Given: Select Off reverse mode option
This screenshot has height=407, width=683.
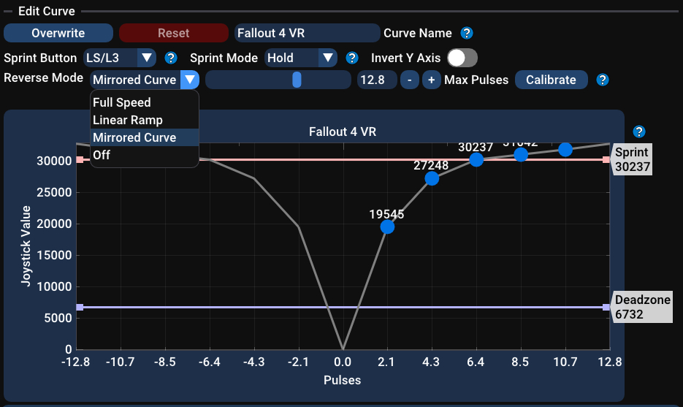Looking at the screenshot, I should pos(144,155).
